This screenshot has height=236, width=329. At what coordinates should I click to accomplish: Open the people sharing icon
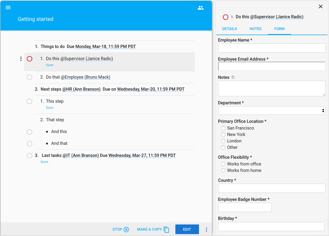(x=201, y=8)
